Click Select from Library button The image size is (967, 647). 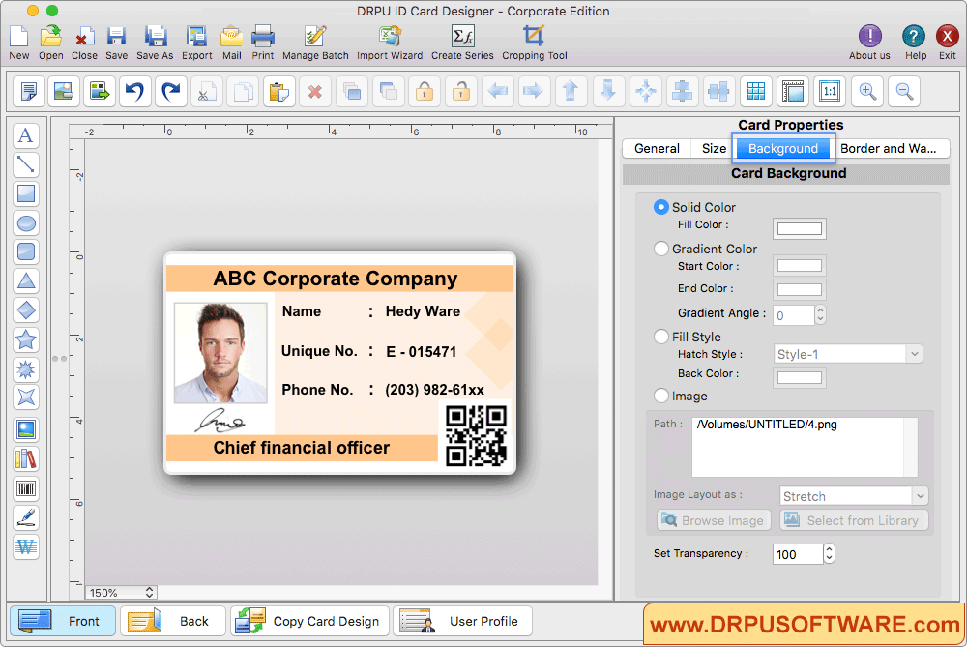pyautogui.click(x=854, y=520)
